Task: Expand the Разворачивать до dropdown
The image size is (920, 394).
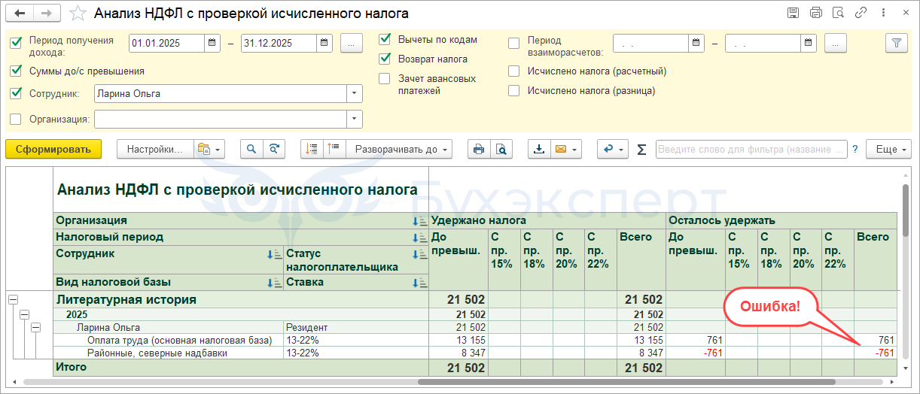Action: click(x=446, y=149)
